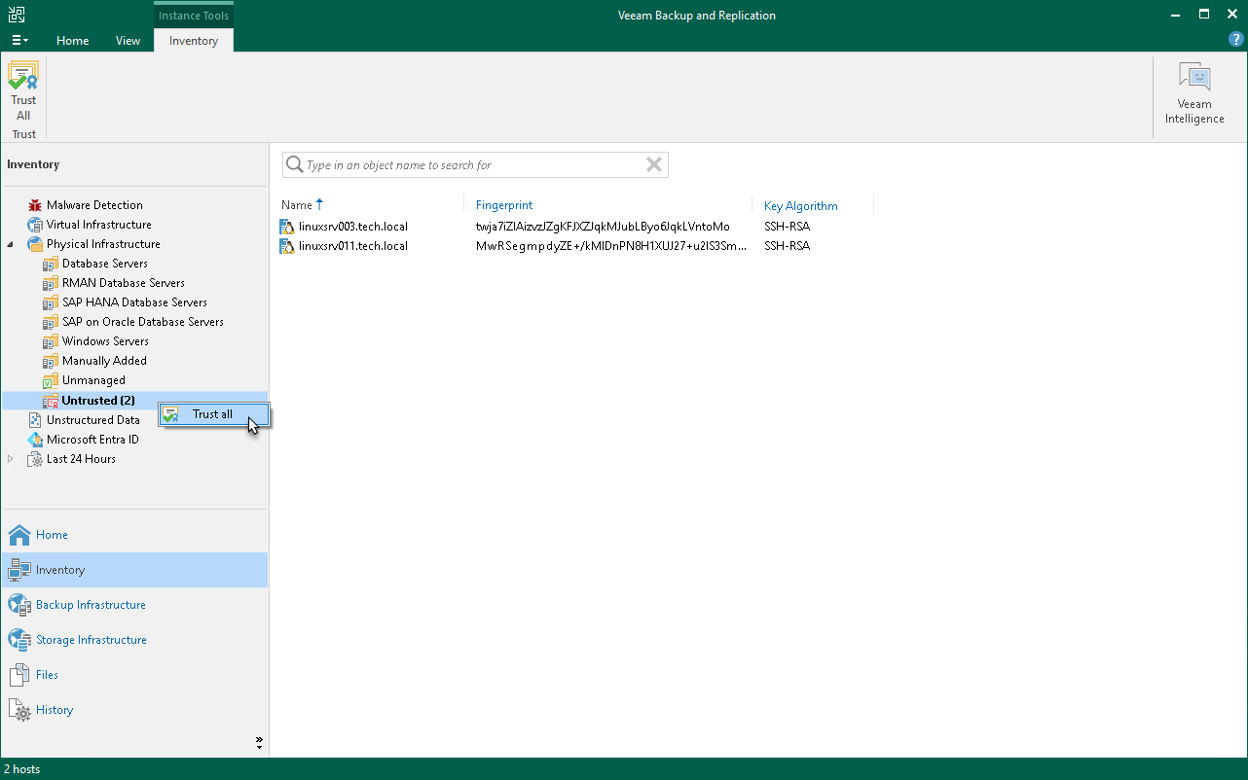Select the Windows Servers tree item
The width and height of the screenshot is (1248, 780).
coord(105,341)
